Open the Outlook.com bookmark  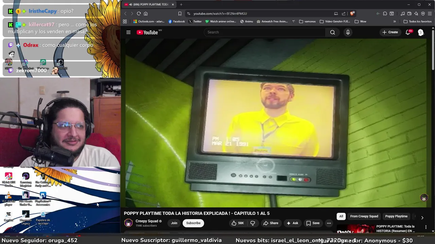[x=149, y=21]
